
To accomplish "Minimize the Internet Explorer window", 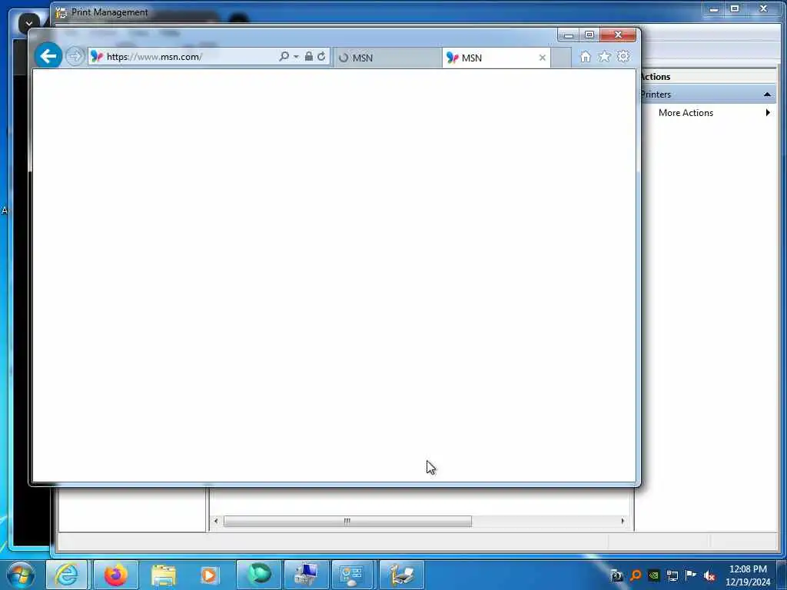I will click(x=569, y=35).
